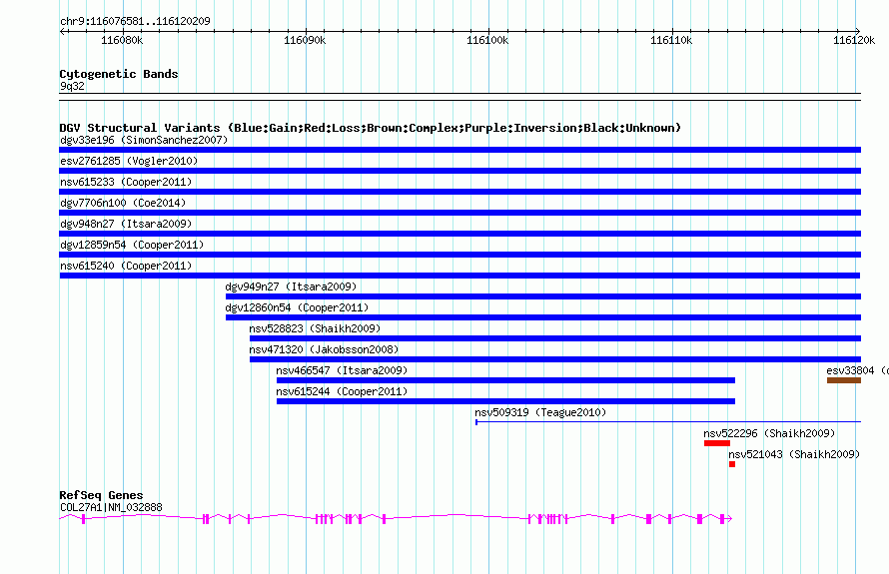Click the chr9:116076581..116120209 region label
Screen dimensions: 889x574
pos(135,21)
